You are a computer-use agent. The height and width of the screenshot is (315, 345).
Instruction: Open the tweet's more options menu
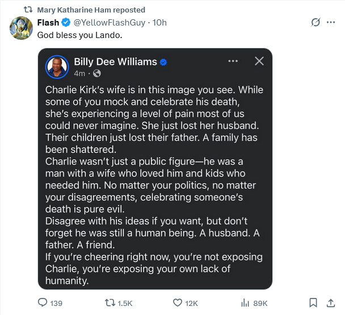click(331, 23)
